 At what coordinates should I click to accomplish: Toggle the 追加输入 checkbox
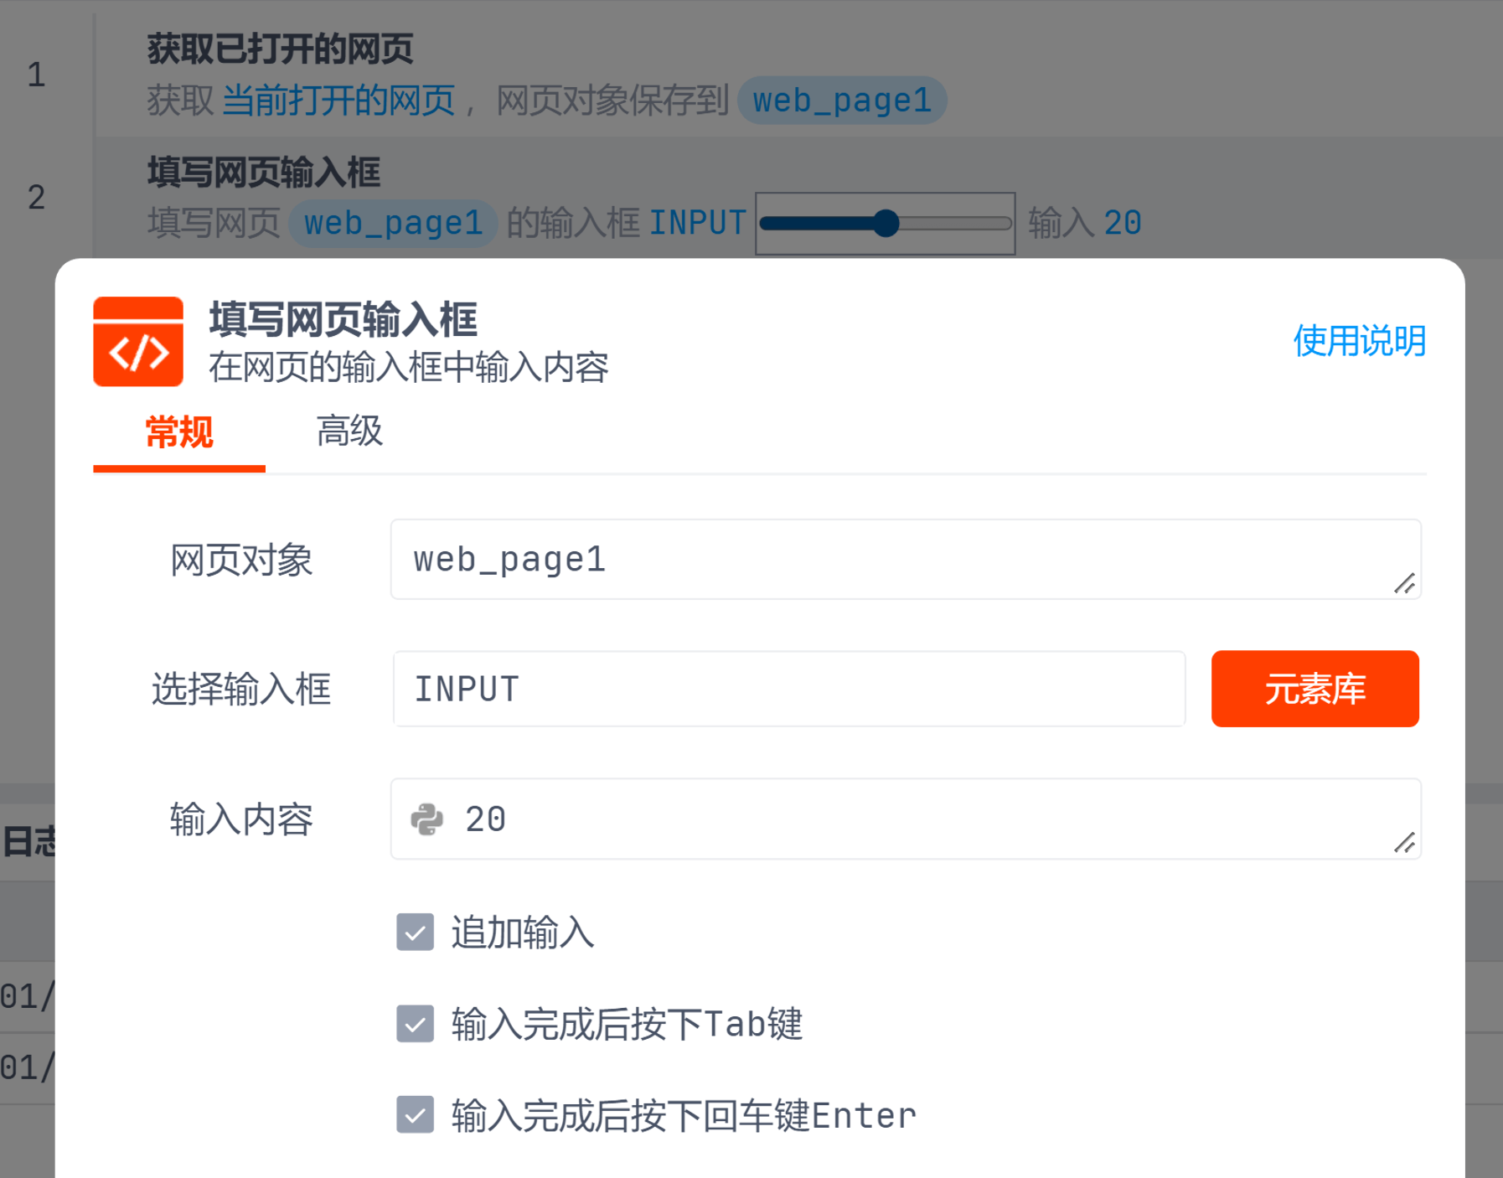[x=415, y=932]
